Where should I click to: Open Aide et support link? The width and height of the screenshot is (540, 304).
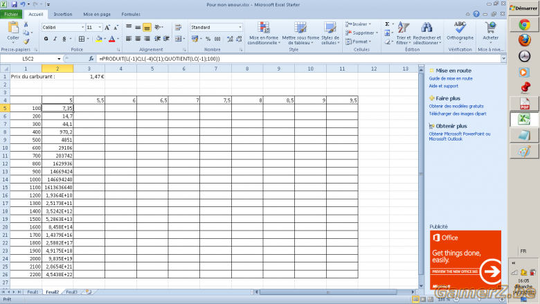point(444,86)
